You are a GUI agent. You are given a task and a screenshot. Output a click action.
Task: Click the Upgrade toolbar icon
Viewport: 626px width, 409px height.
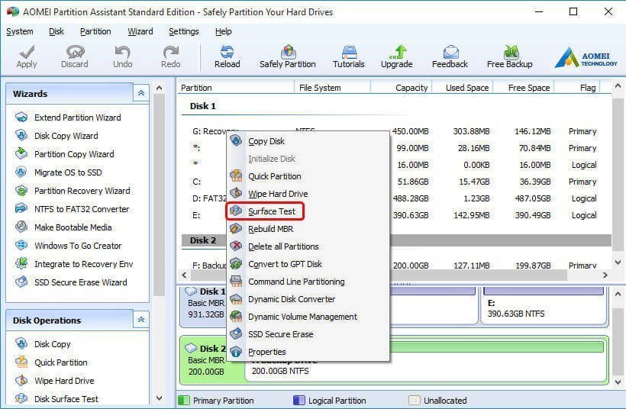coord(397,52)
